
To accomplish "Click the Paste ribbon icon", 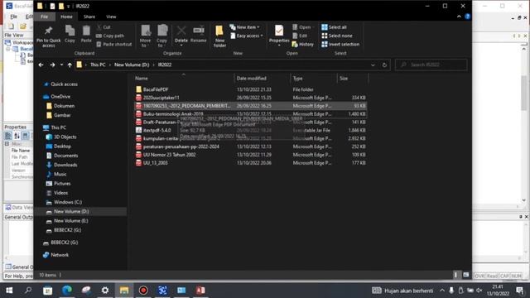I will (x=86, y=34).
